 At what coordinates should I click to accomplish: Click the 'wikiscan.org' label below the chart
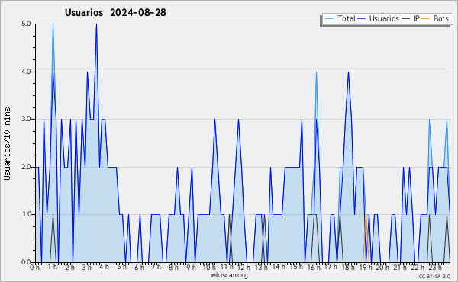tap(229, 275)
